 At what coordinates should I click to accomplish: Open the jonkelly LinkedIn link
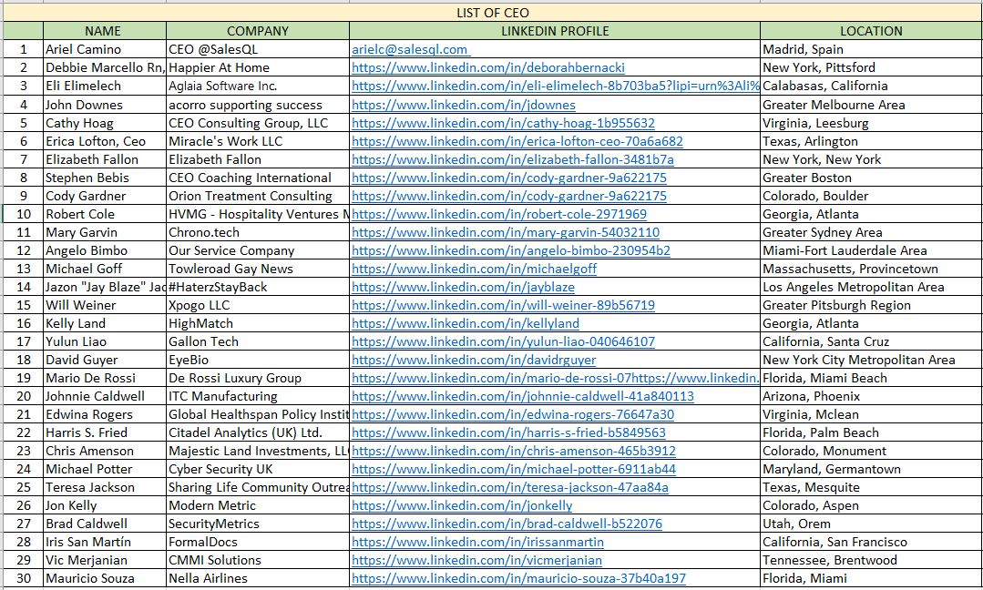click(462, 504)
